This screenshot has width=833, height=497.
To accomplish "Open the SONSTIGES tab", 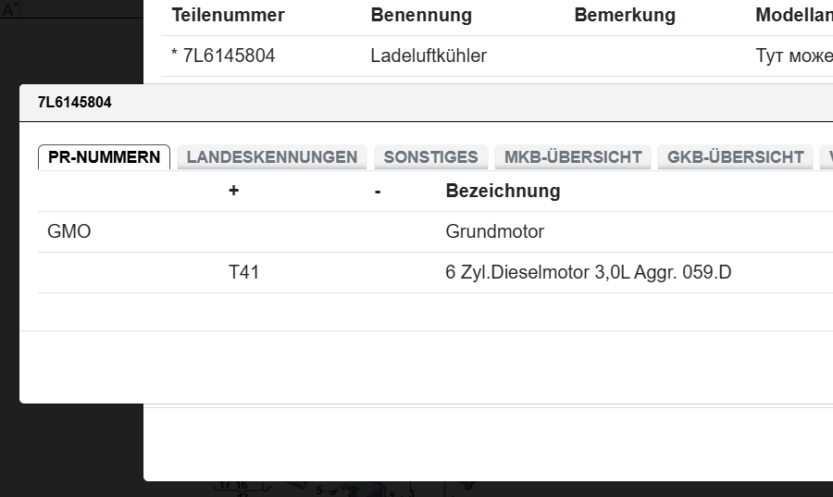I will click(x=430, y=157).
